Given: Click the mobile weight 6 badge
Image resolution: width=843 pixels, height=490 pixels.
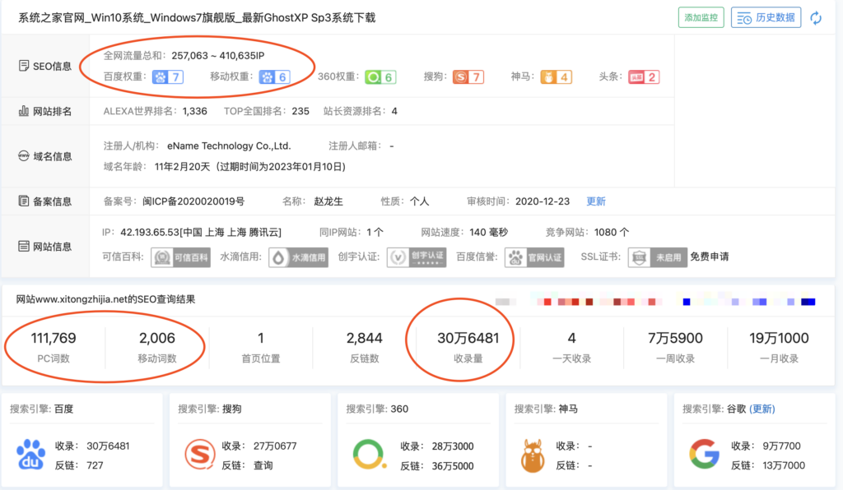Looking at the screenshot, I should (275, 76).
